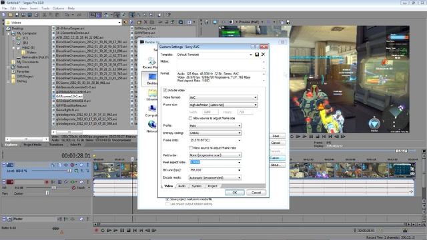Open the Insert menu
427x240 pixels.
coord(34,9)
